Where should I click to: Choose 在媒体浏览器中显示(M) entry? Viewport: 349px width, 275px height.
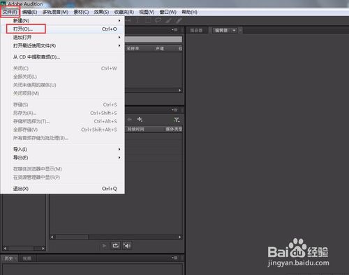pyautogui.click(x=62, y=169)
